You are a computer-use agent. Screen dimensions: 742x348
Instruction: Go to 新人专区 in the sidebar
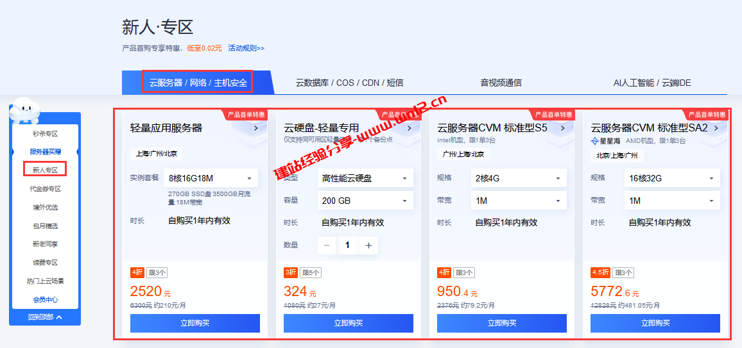coord(46,170)
